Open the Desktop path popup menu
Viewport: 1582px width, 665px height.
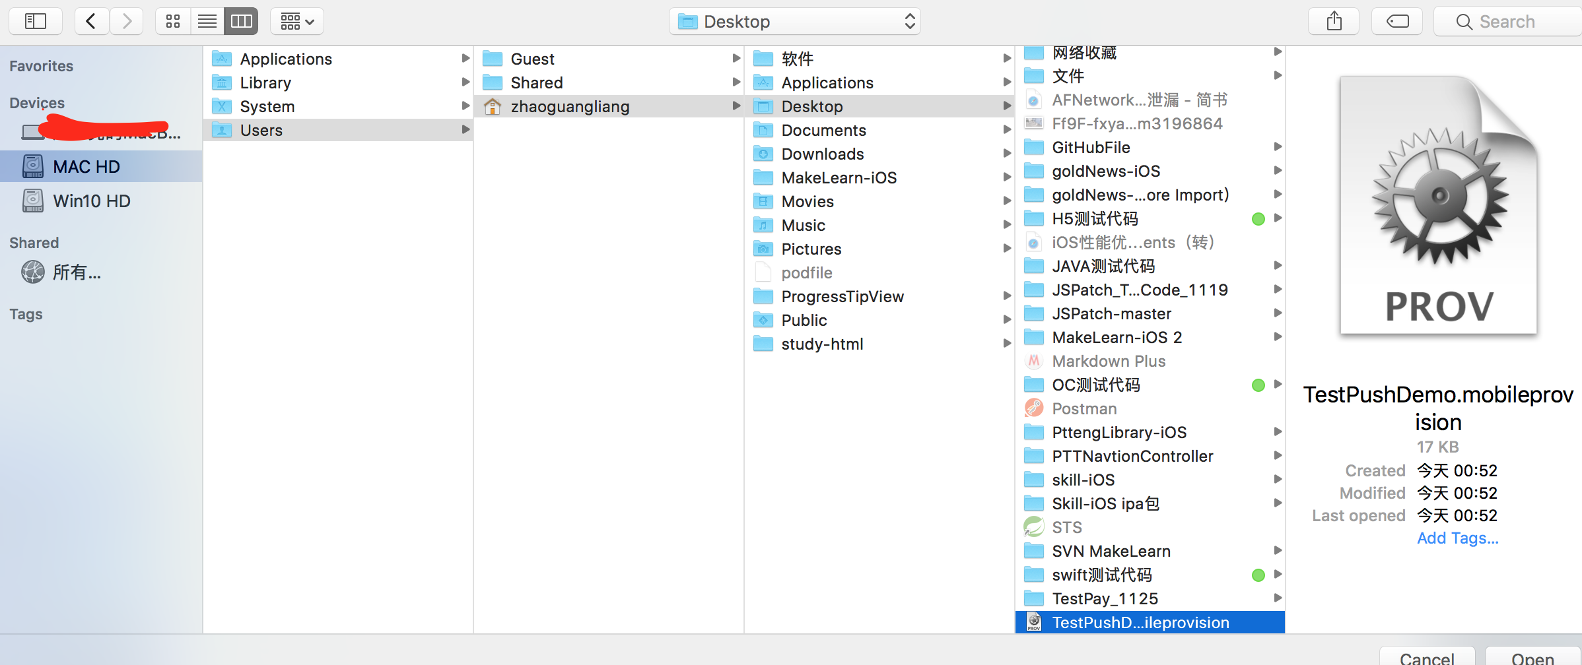click(x=794, y=22)
